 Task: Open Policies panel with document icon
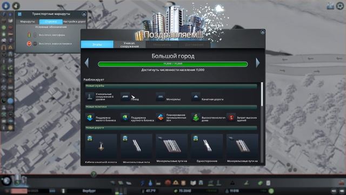[268, 183]
